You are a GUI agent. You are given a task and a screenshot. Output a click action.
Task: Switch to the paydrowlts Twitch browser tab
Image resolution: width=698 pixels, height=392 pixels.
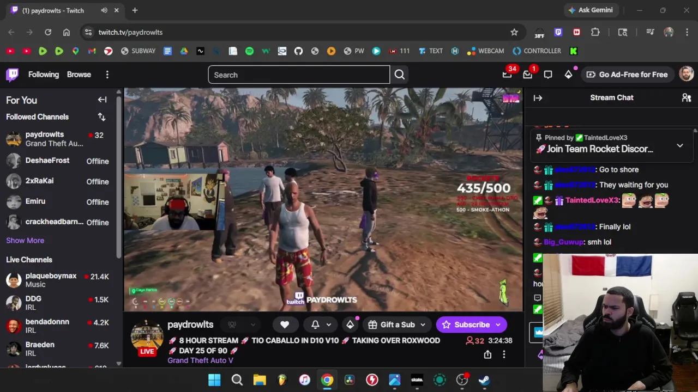click(64, 10)
